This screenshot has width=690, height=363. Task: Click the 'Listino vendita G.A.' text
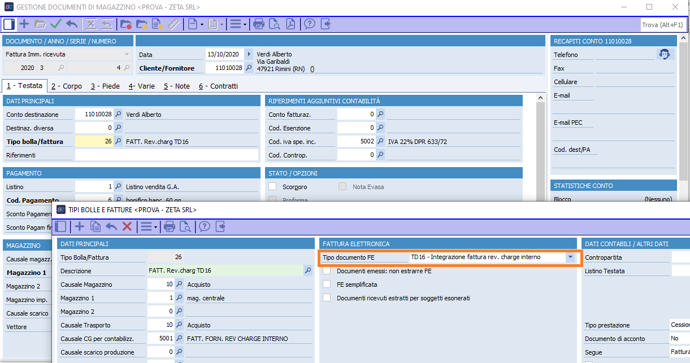click(x=152, y=187)
